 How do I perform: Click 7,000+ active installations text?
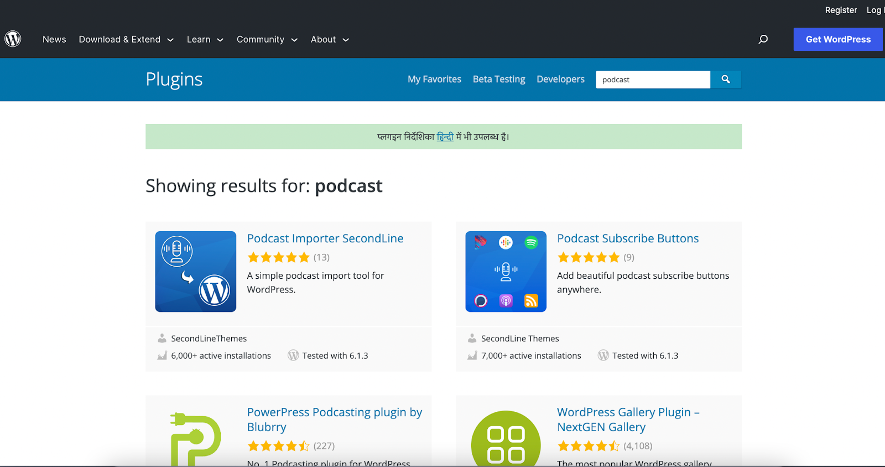click(x=531, y=355)
